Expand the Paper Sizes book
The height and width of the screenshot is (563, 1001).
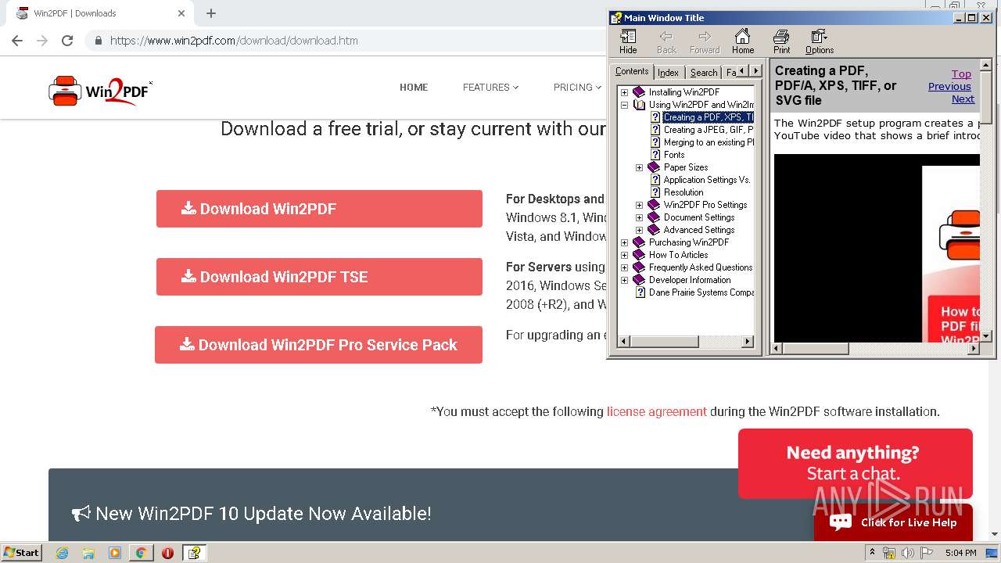pyautogui.click(x=639, y=167)
